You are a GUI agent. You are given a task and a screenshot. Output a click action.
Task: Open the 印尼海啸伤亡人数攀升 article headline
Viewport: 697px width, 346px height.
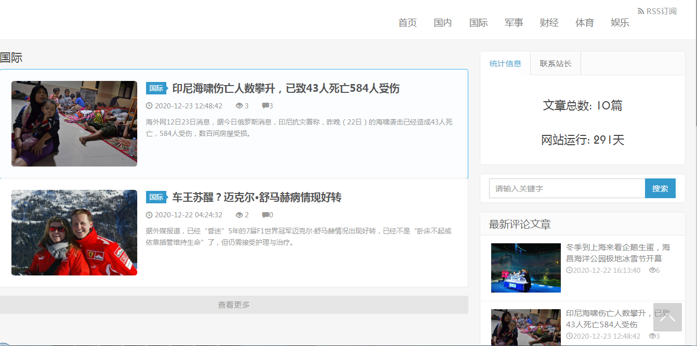(x=286, y=88)
